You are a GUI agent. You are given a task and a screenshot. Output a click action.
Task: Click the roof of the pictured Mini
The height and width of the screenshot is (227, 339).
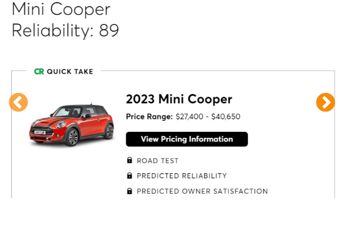tap(77, 106)
